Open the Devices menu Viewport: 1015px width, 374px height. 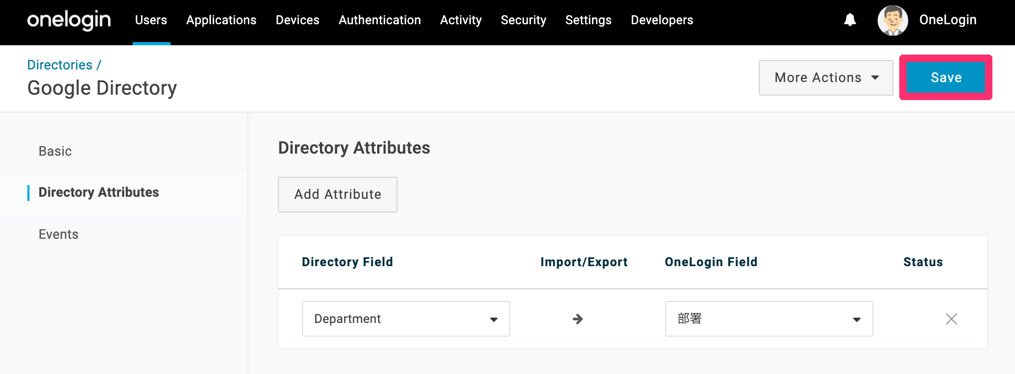point(297,20)
